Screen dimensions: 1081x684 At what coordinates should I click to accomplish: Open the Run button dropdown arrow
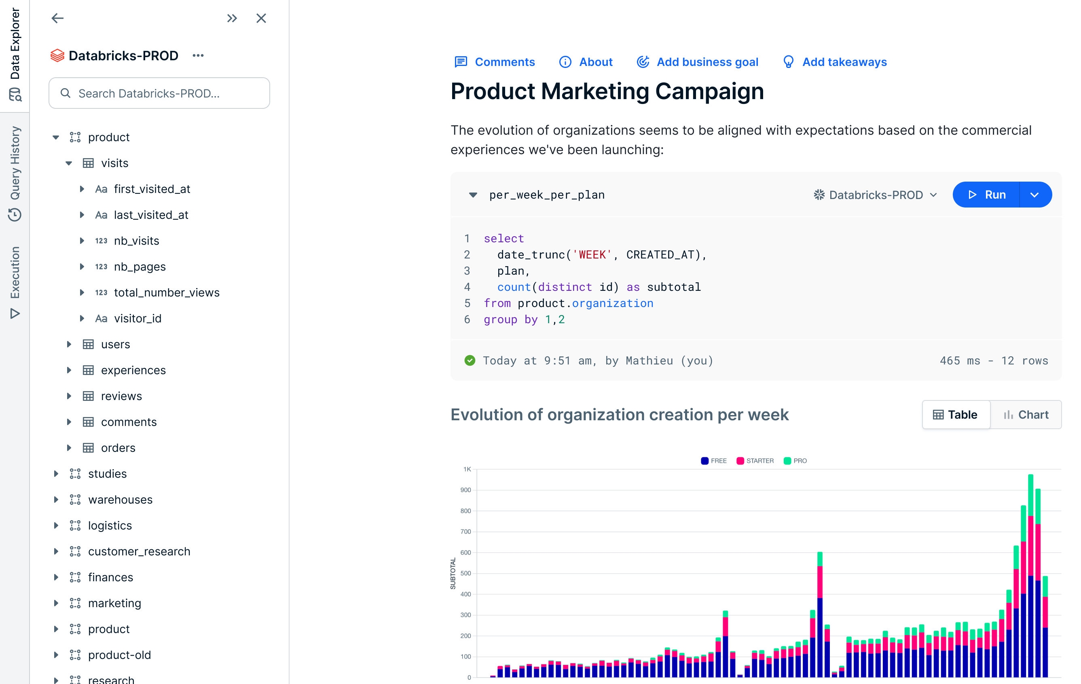point(1034,195)
